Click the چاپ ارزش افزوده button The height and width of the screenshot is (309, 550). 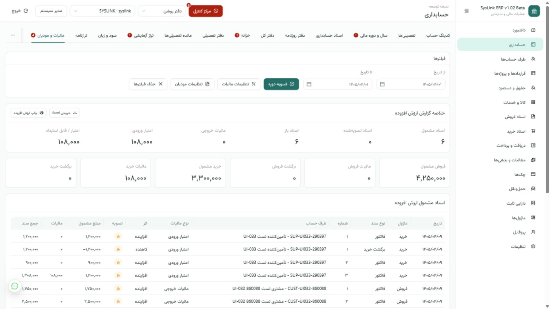click(x=28, y=113)
